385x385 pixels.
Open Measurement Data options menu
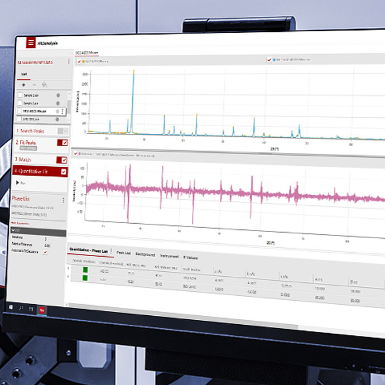[69, 62]
